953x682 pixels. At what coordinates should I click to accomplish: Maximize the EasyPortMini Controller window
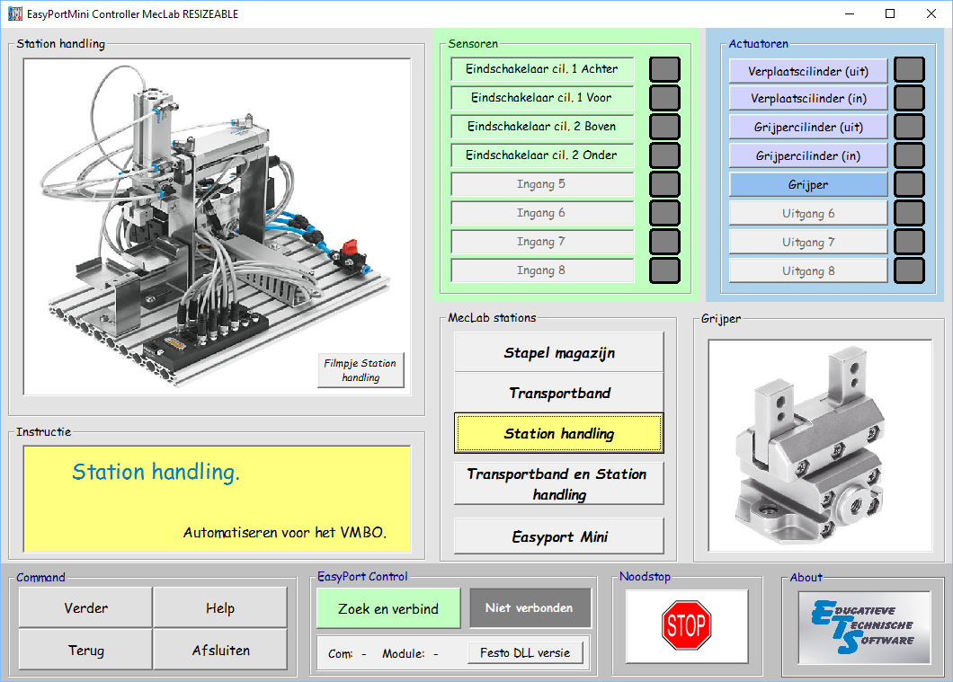click(890, 14)
